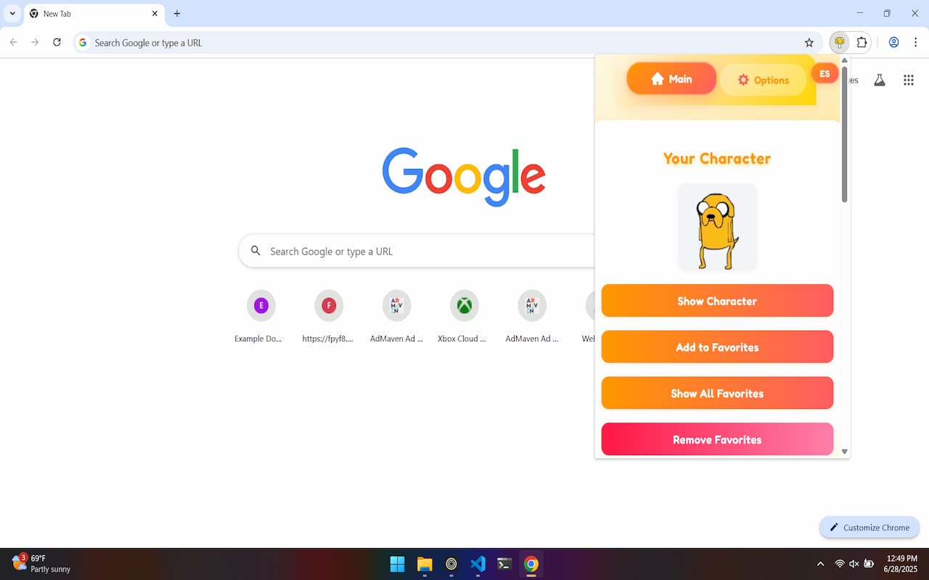
Task: Switch to the Options tab
Action: pos(763,80)
